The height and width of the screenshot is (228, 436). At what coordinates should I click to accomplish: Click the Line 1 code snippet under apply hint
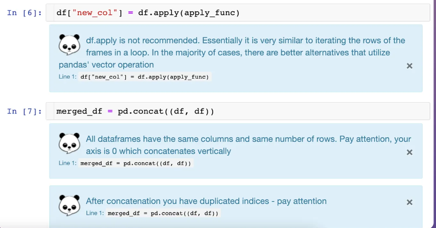coord(145,77)
